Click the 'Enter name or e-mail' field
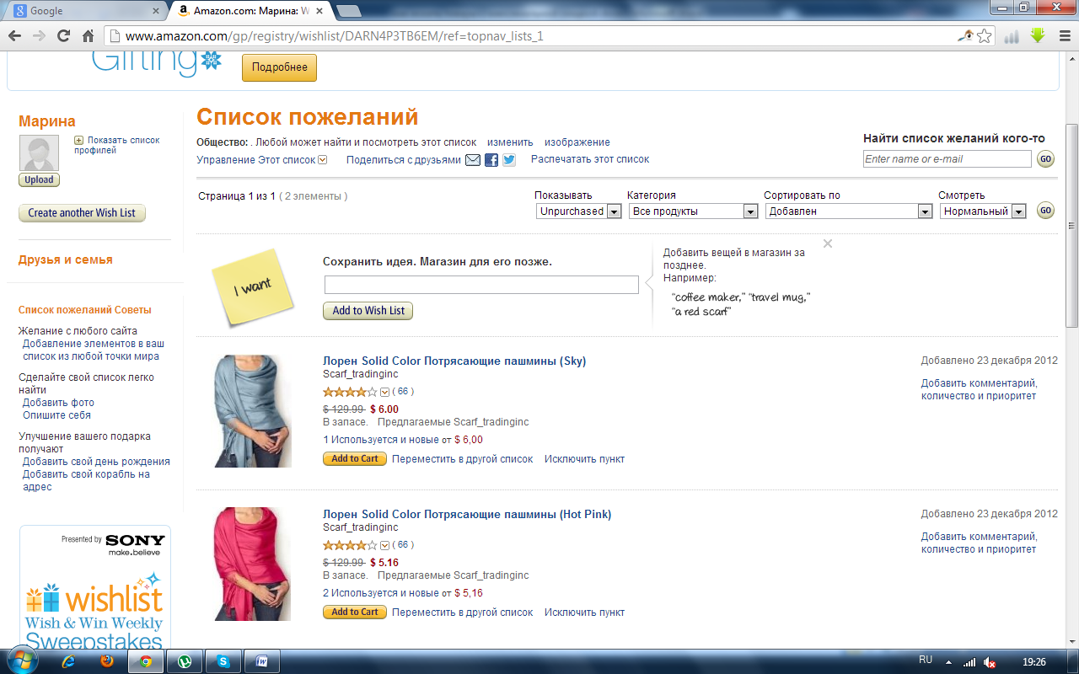The image size is (1079, 674). coord(947,159)
